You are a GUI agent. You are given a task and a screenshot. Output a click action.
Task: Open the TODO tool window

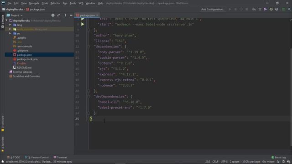(14, 157)
